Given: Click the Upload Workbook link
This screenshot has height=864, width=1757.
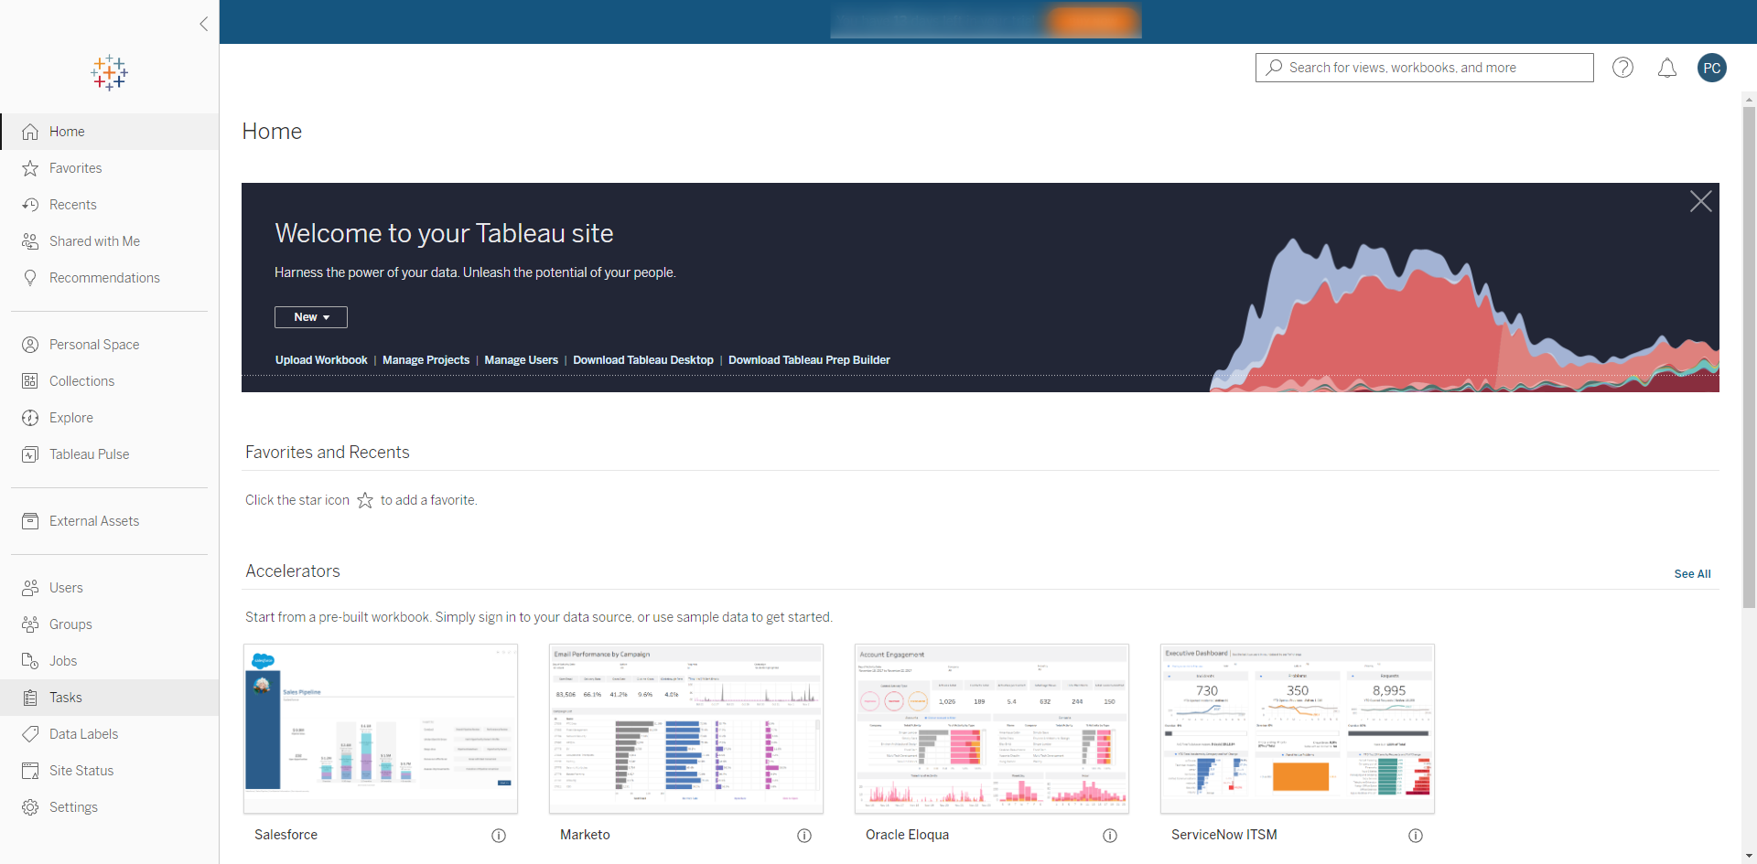Looking at the screenshot, I should pyautogui.click(x=321, y=360).
